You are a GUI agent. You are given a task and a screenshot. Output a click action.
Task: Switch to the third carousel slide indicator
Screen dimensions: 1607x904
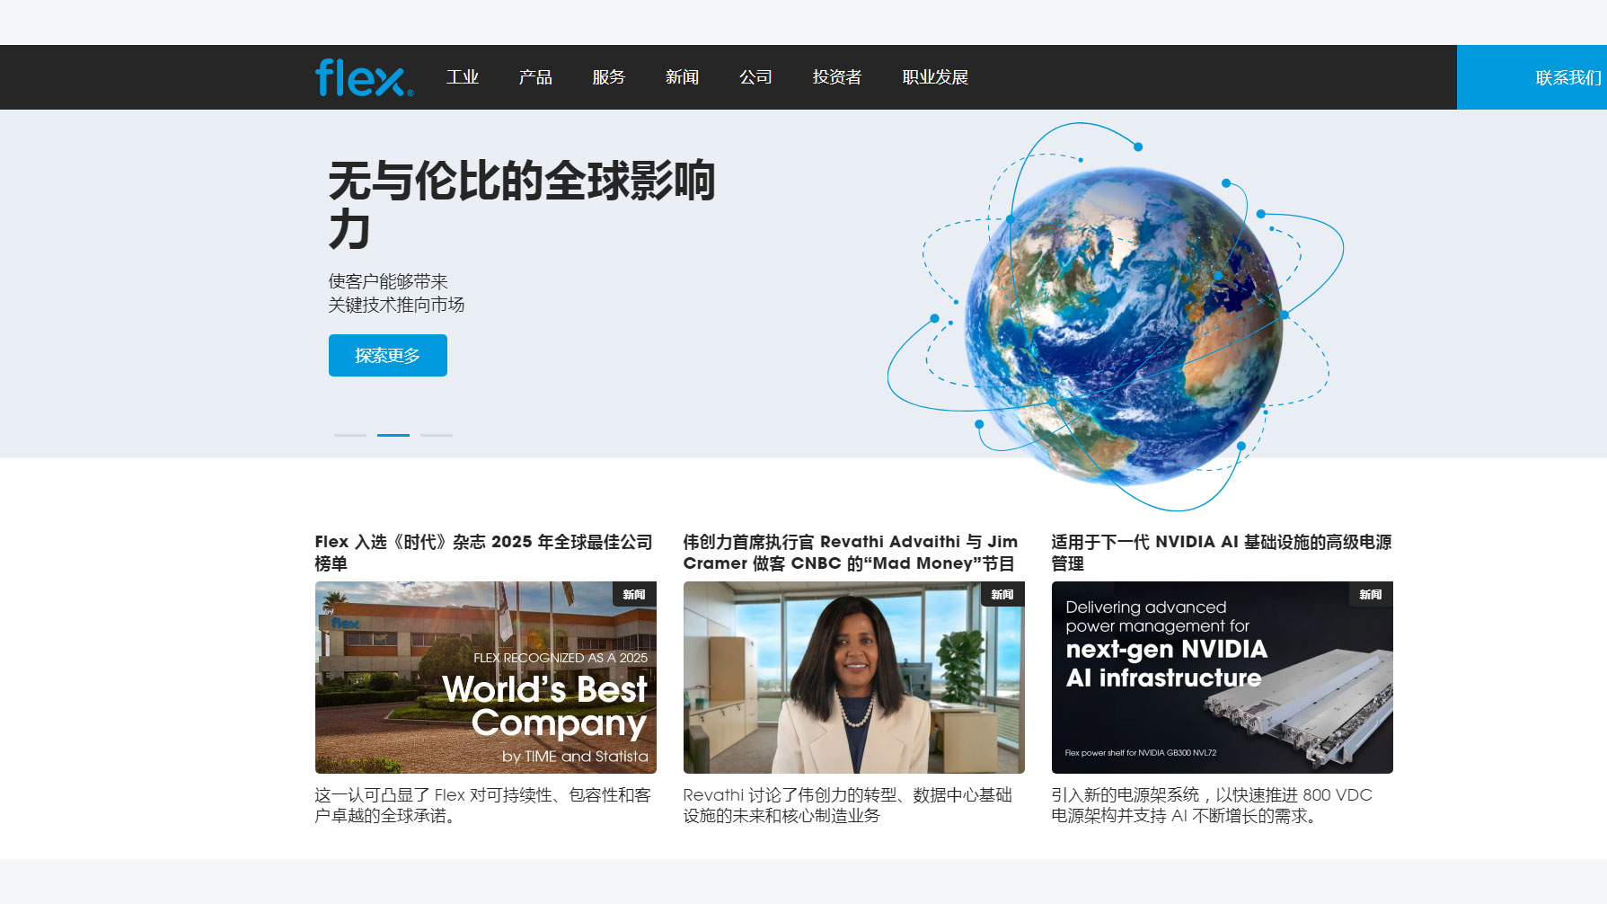click(437, 435)
